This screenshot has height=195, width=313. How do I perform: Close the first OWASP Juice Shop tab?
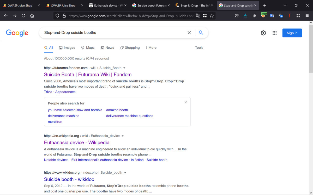(x=39, y=5)
